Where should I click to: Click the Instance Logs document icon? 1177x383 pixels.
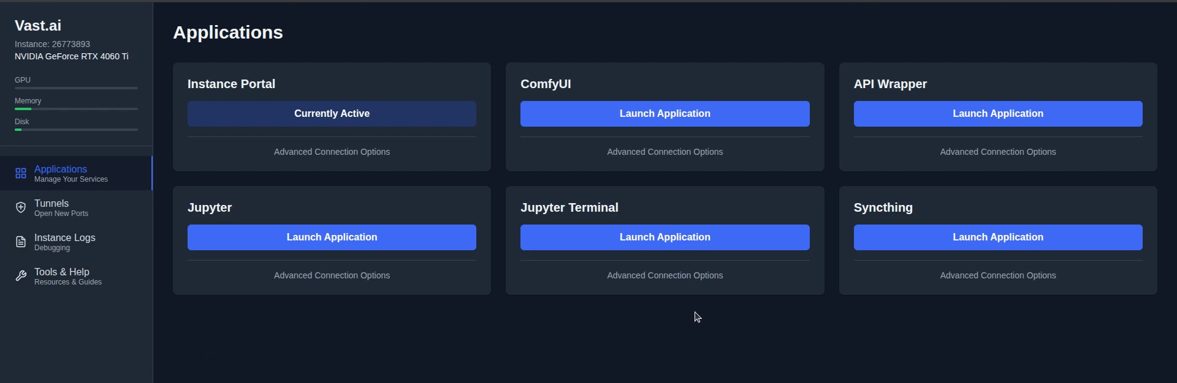21,242
